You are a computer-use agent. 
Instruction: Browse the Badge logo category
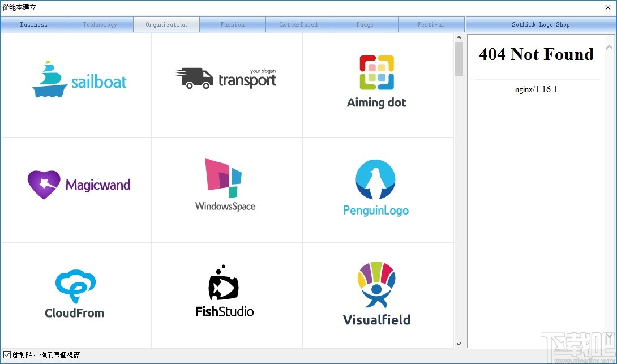(x=365, y=24)
